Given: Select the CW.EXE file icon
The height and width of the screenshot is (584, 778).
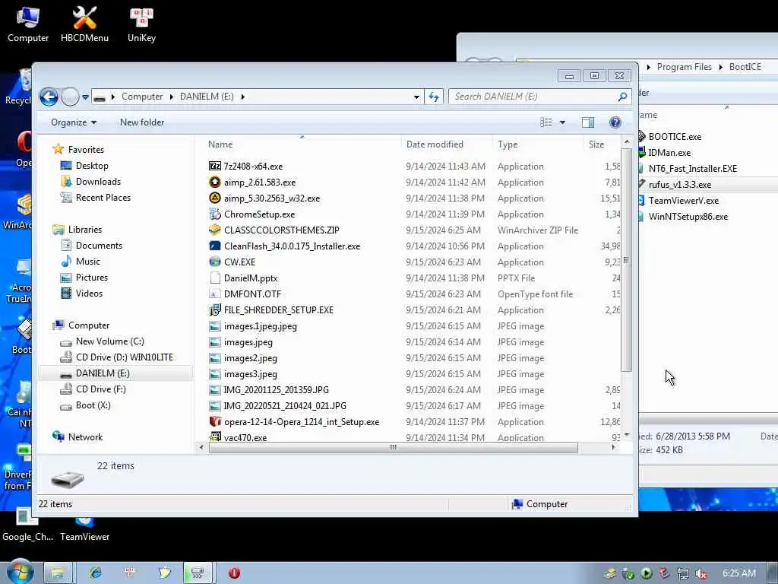Looking at the screenshot, I should [x=215, y=262].
